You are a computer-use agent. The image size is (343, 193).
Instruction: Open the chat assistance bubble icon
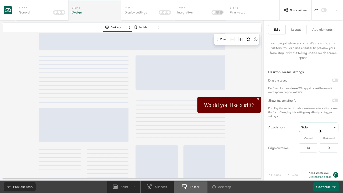coord(336,175)
